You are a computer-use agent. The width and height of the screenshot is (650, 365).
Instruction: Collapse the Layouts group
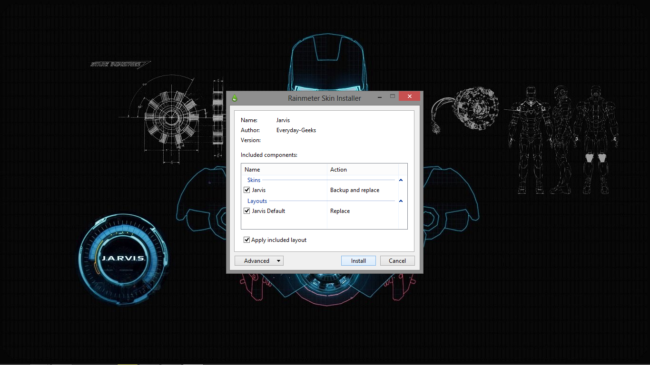(x=401, y=201)
